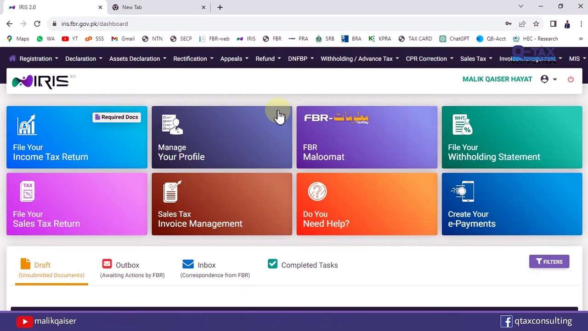Click the FILTERS button
The width and height of the screenshot is (588, 331).
[x=549, y=262]
